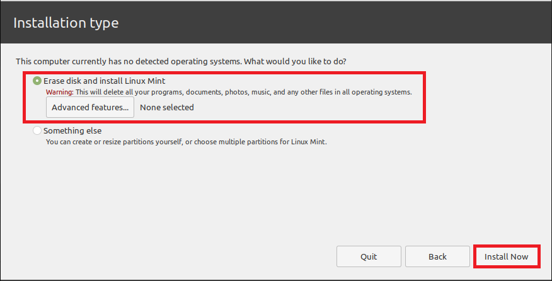This screenshot has height=281, width=552.
Task: Go Back to the previous step
Action: click(437, 256)
